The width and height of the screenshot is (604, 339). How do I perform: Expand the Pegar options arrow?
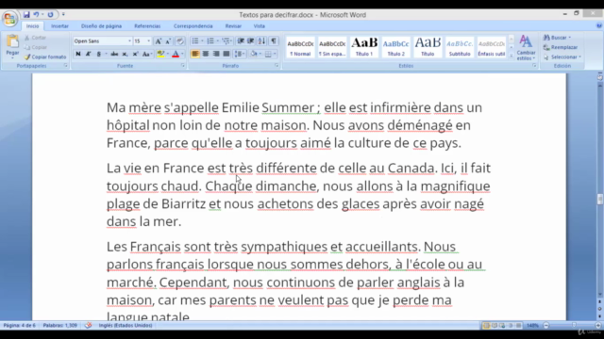[x=12, y=58]
